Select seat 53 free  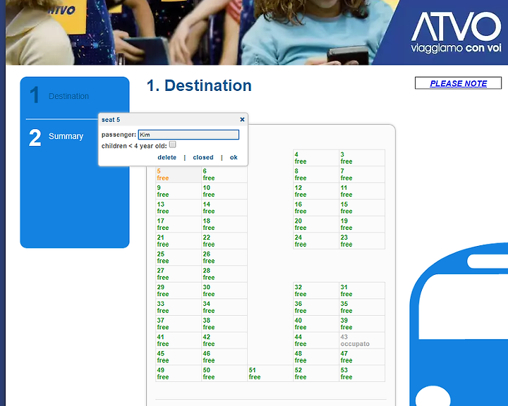pyautogui.click(x=362, y=374)
